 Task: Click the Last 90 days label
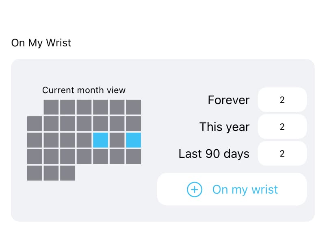(x=214, y=153)
